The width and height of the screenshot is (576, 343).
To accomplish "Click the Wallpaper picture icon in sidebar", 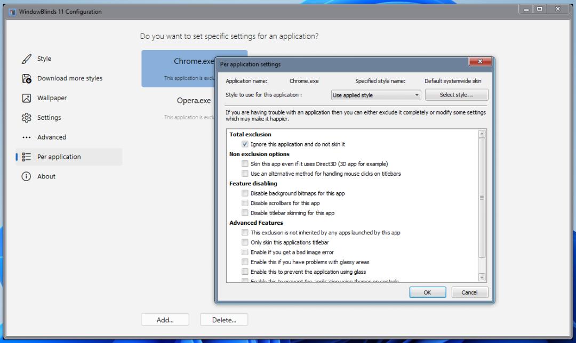I will pos(26,98).
